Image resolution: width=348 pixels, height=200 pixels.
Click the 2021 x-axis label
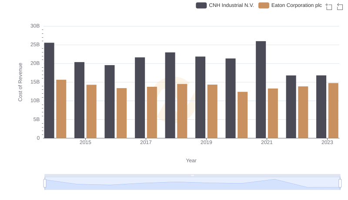tap(267, 142)
